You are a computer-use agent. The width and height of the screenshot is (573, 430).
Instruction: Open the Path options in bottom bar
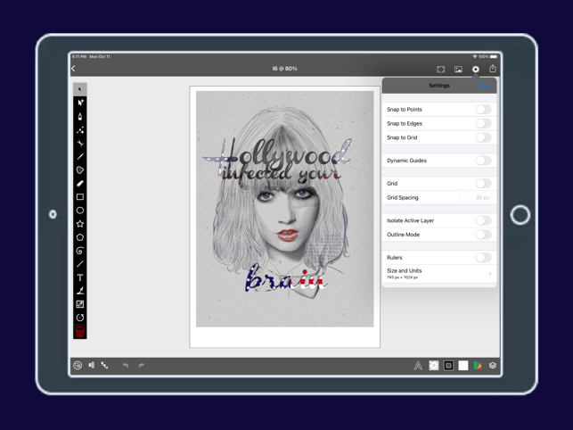(104, 365)
